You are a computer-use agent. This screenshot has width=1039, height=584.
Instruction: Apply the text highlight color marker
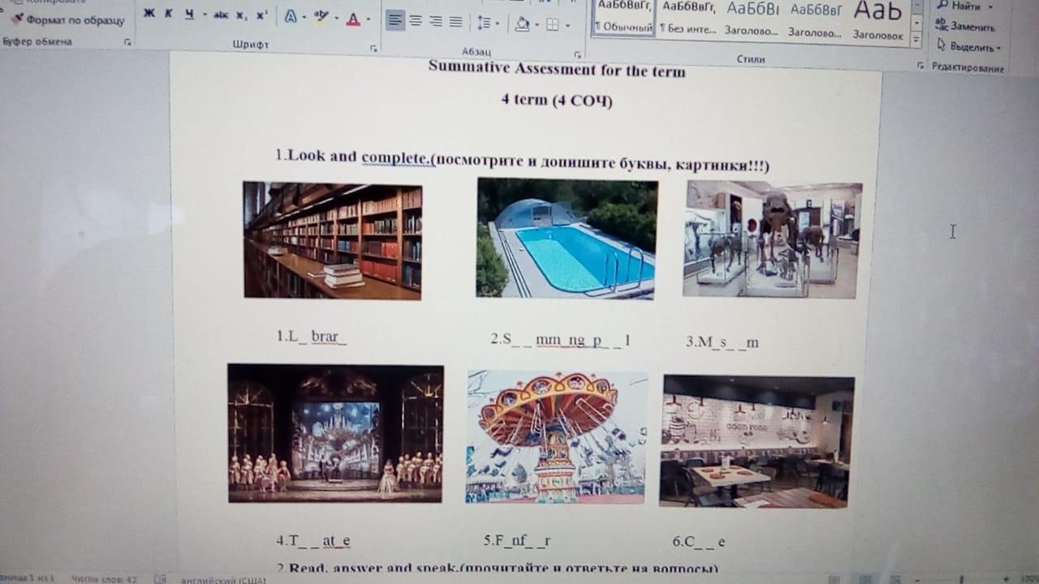point(321,18)
